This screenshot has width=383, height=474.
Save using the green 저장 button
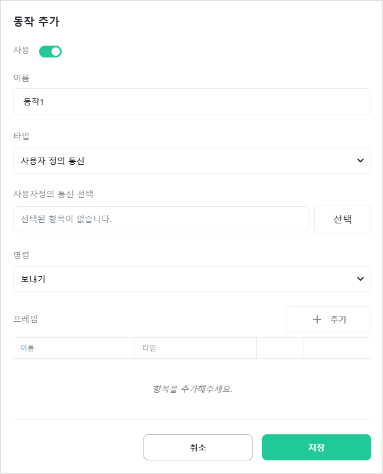coord(317,447)
